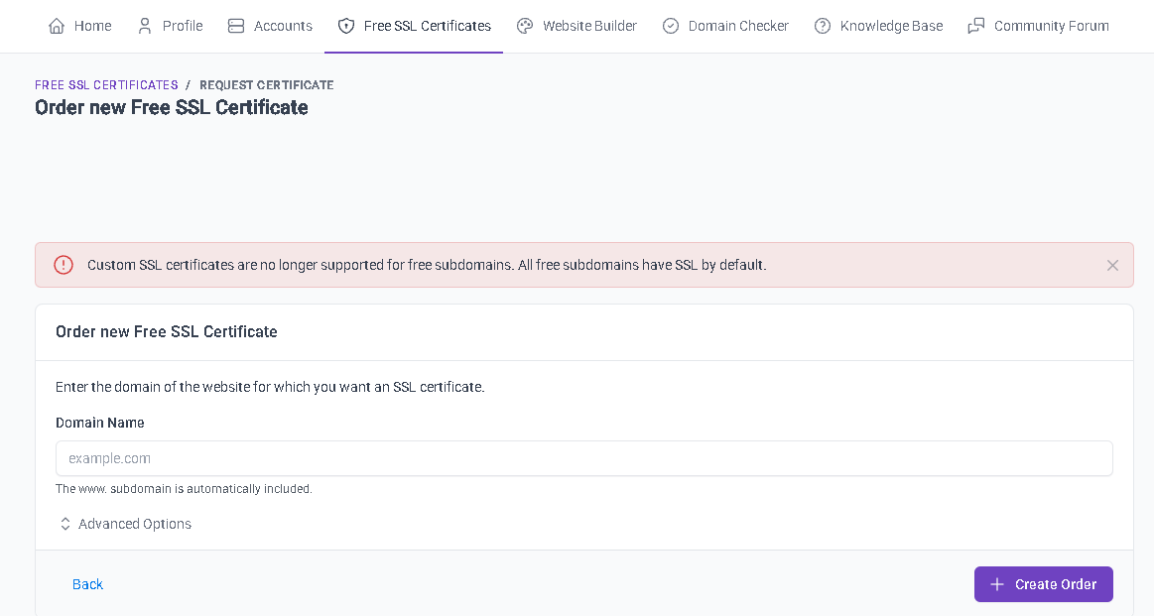Image resolution: width=1154 pixels, height=616 pixels.
Task: Click the Website Builder palette icon
Action: pyautogui.click(x=525, y=27)
